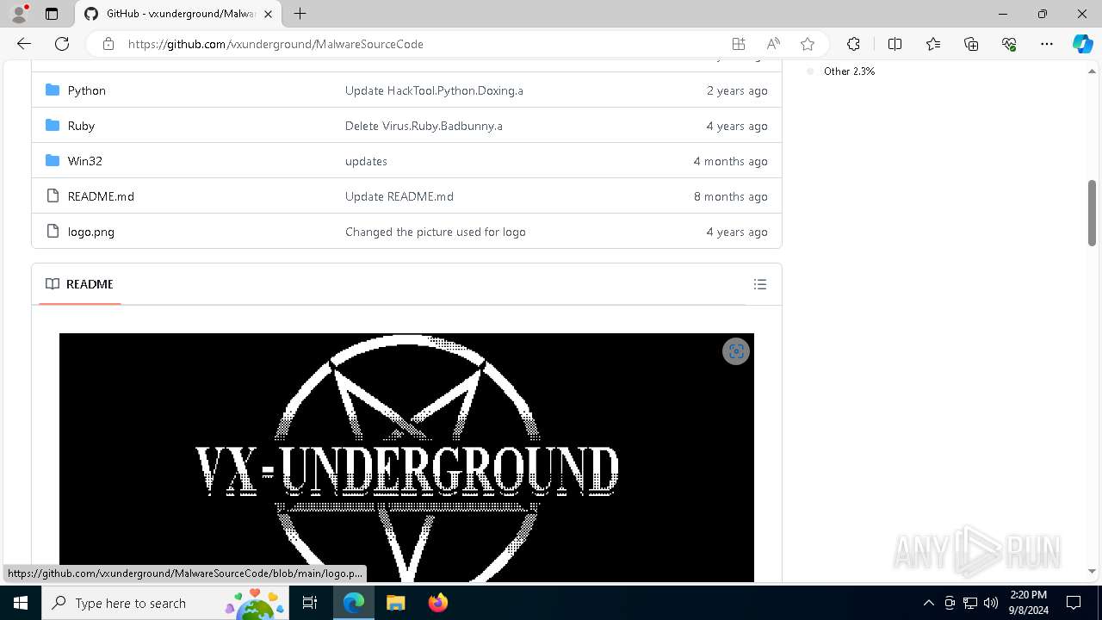The image size is (1102, 620).
Task: Click '2 years ago' timestamp for Python
Action: 737,90
